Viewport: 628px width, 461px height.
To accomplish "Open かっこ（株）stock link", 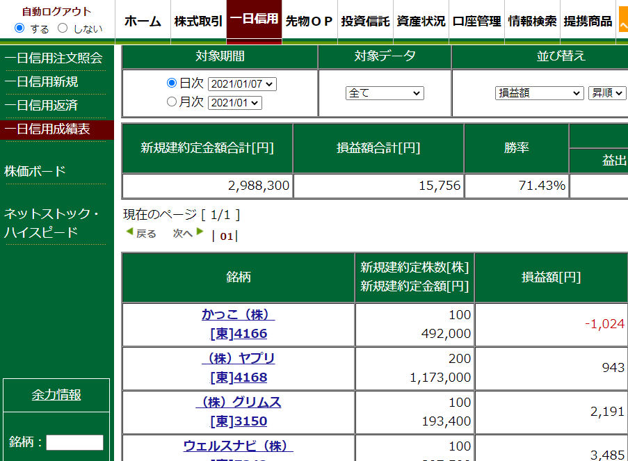I will tap(239, 314).
